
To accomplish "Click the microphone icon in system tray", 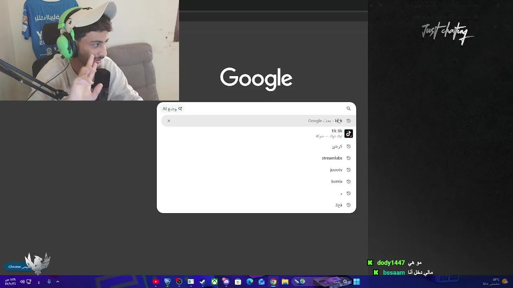I will coord(49,282).
